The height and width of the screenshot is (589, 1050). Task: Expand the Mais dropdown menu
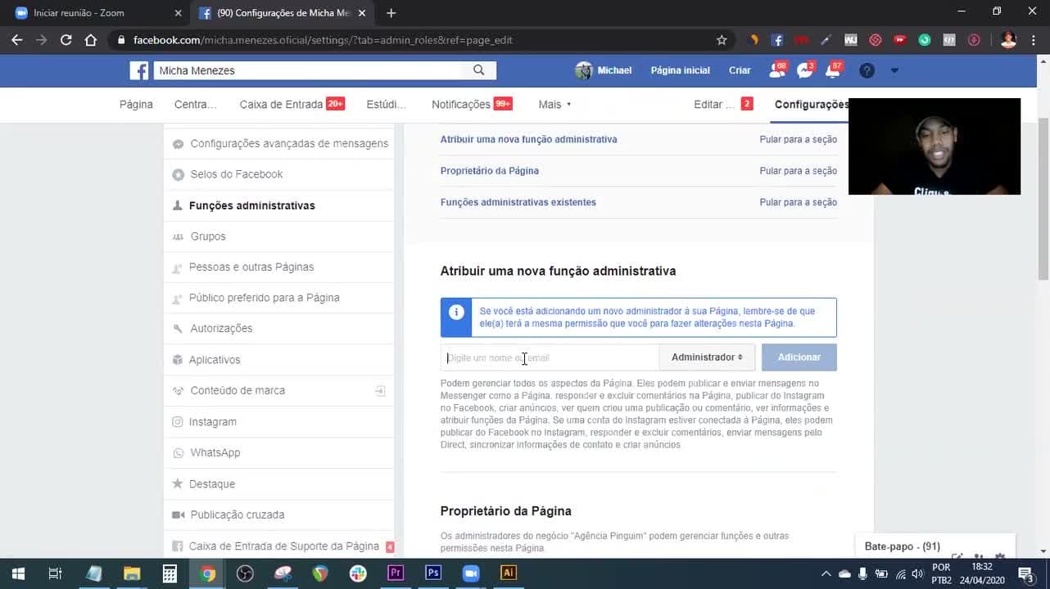click(x=554, y=105)
